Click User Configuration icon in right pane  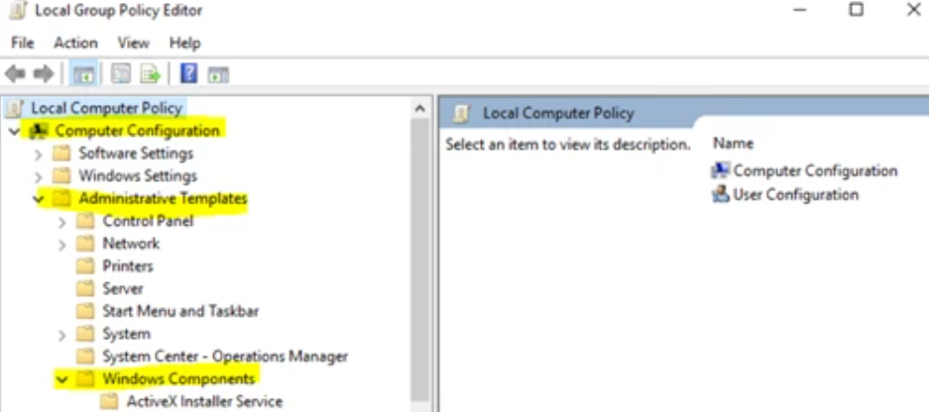click(x=721, y=194)
